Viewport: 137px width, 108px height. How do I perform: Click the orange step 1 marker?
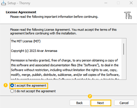click(6, 85)
